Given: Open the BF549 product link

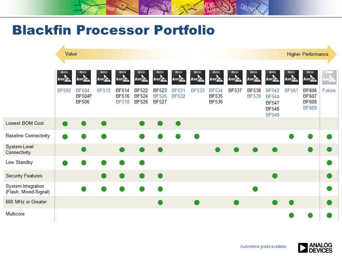Looking at the screenshot, I should pos(273,115).
